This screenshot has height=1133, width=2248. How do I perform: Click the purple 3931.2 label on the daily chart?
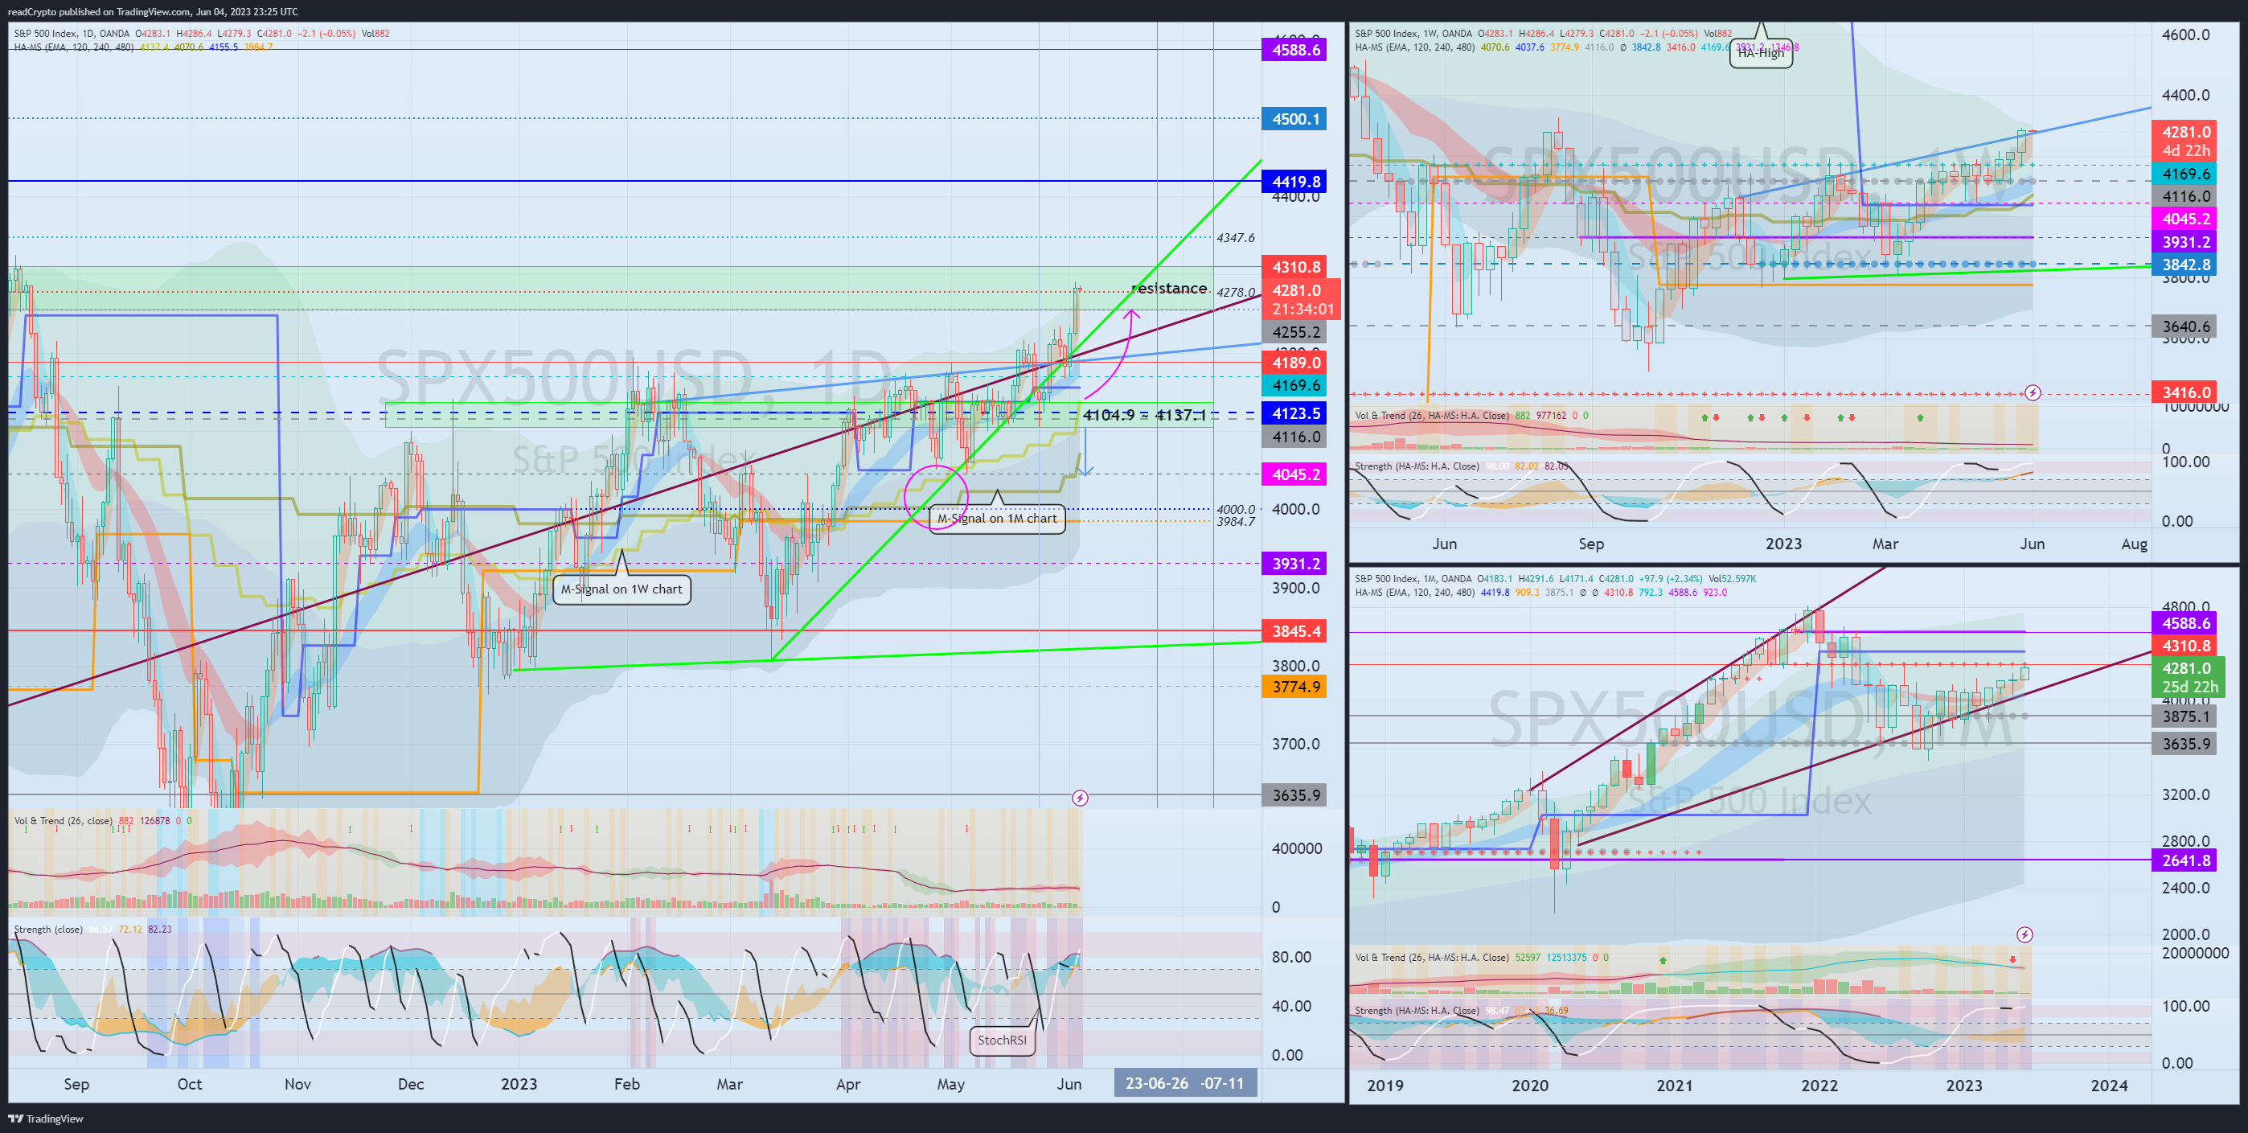(1296, 564)
